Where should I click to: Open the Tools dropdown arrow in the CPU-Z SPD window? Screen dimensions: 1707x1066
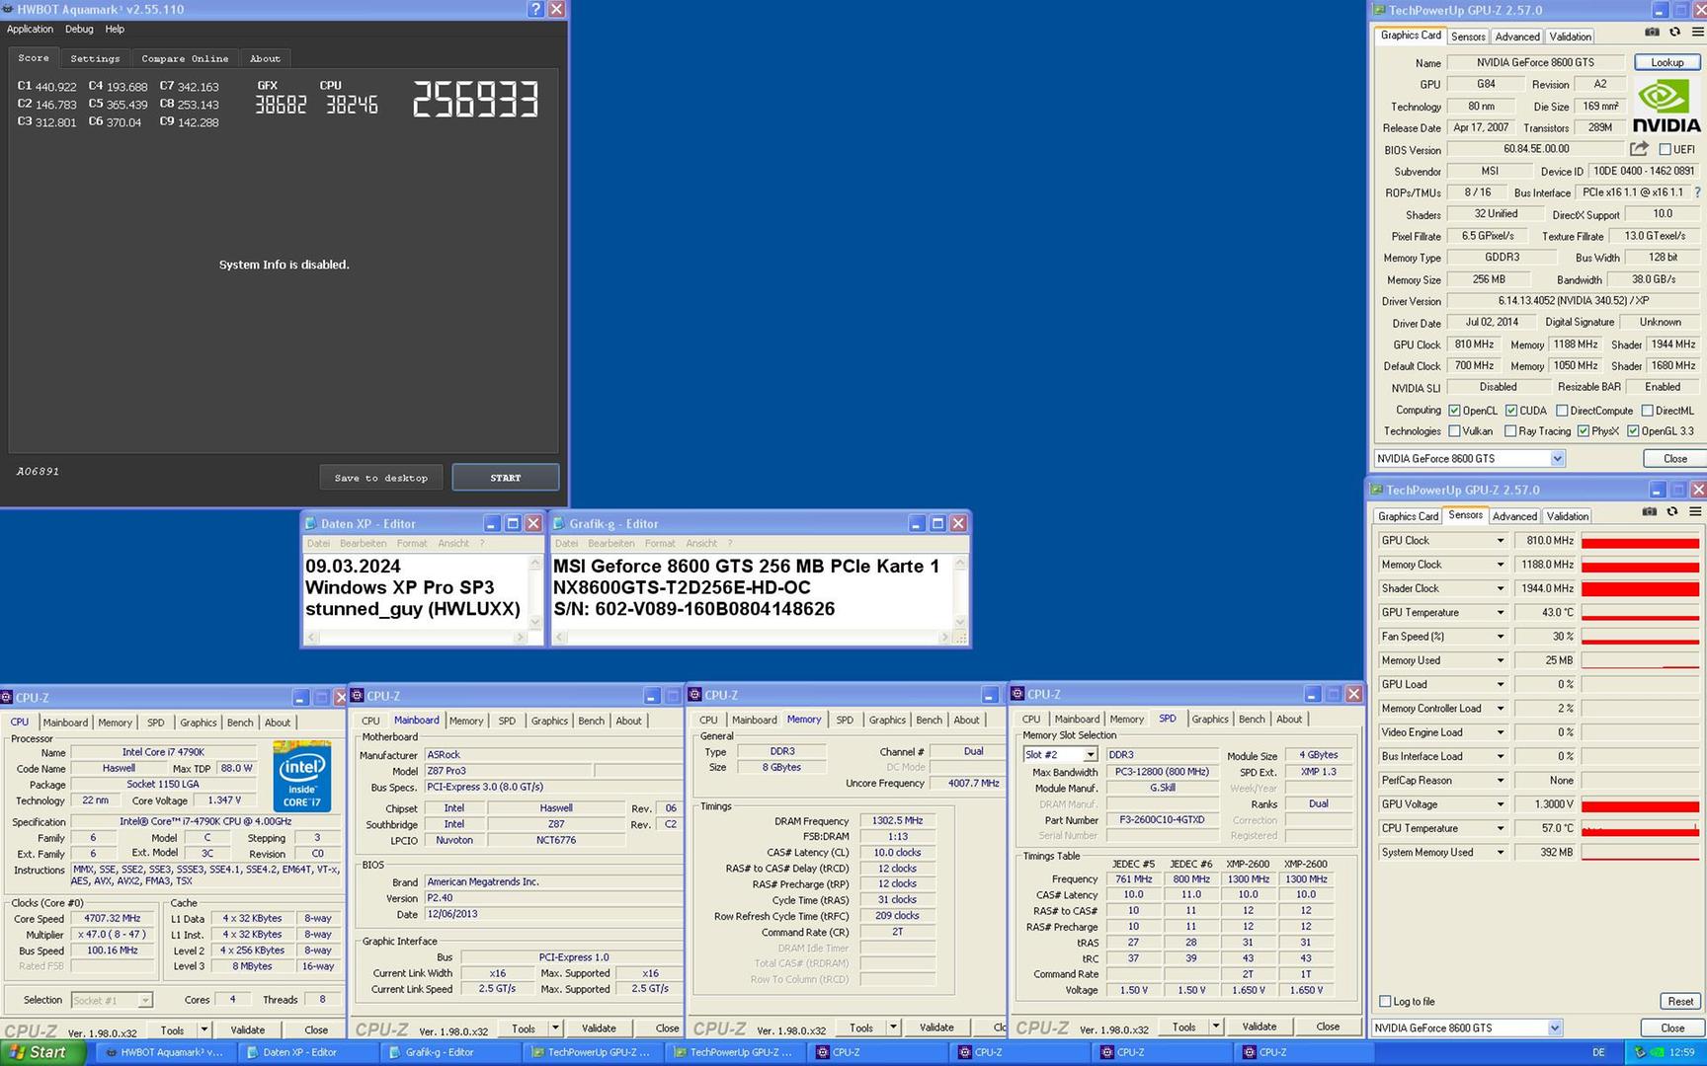(1215, 1027)
